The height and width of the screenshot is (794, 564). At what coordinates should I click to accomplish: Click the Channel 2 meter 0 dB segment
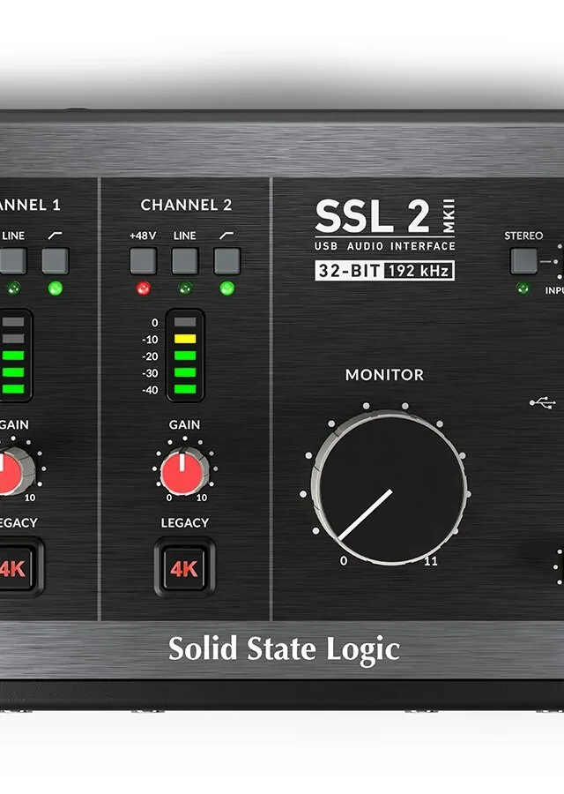point(185,322)
